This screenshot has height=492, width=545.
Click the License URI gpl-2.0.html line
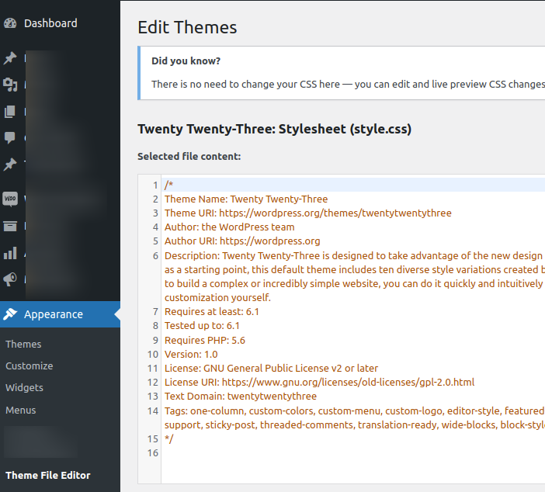(319, 383)
